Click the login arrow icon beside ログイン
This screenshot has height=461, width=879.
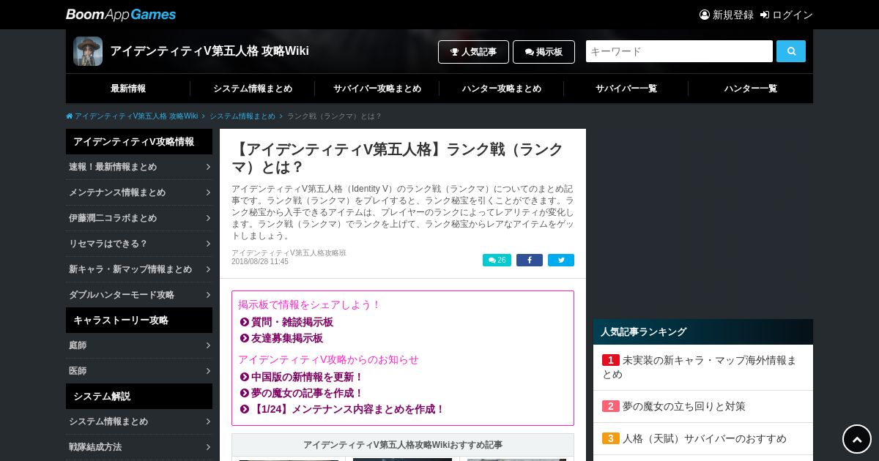coord(765,15)
